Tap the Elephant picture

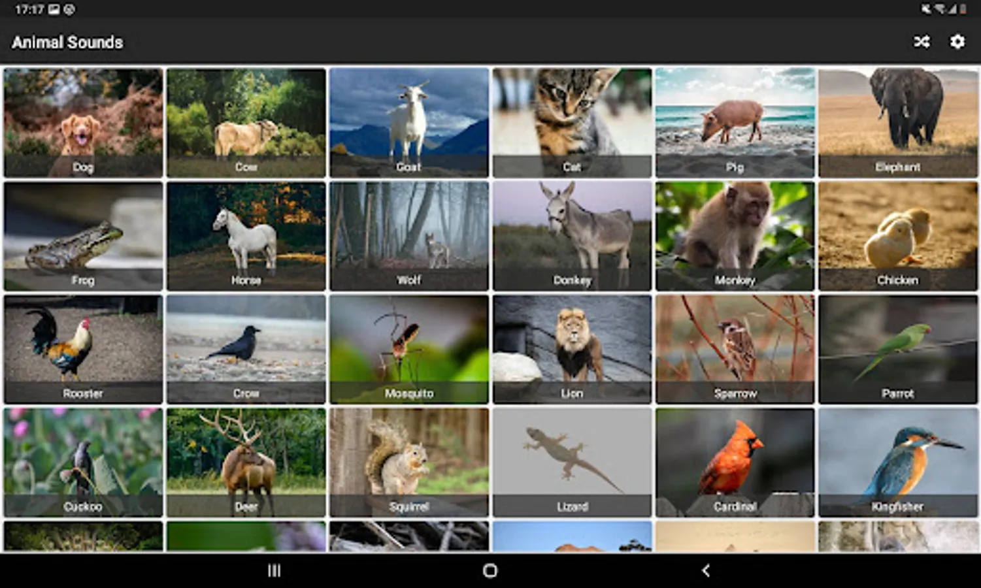[x=898, y=122]
